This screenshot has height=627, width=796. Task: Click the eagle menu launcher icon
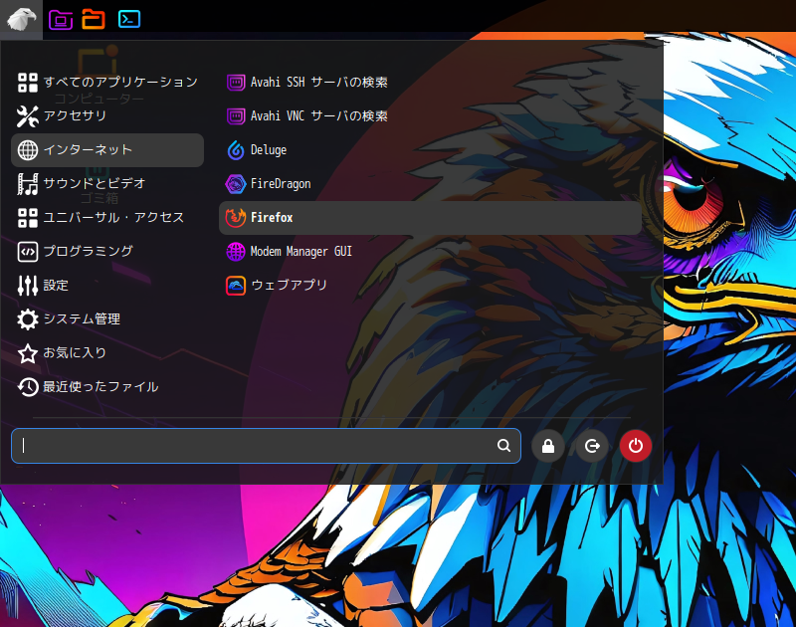21,19
